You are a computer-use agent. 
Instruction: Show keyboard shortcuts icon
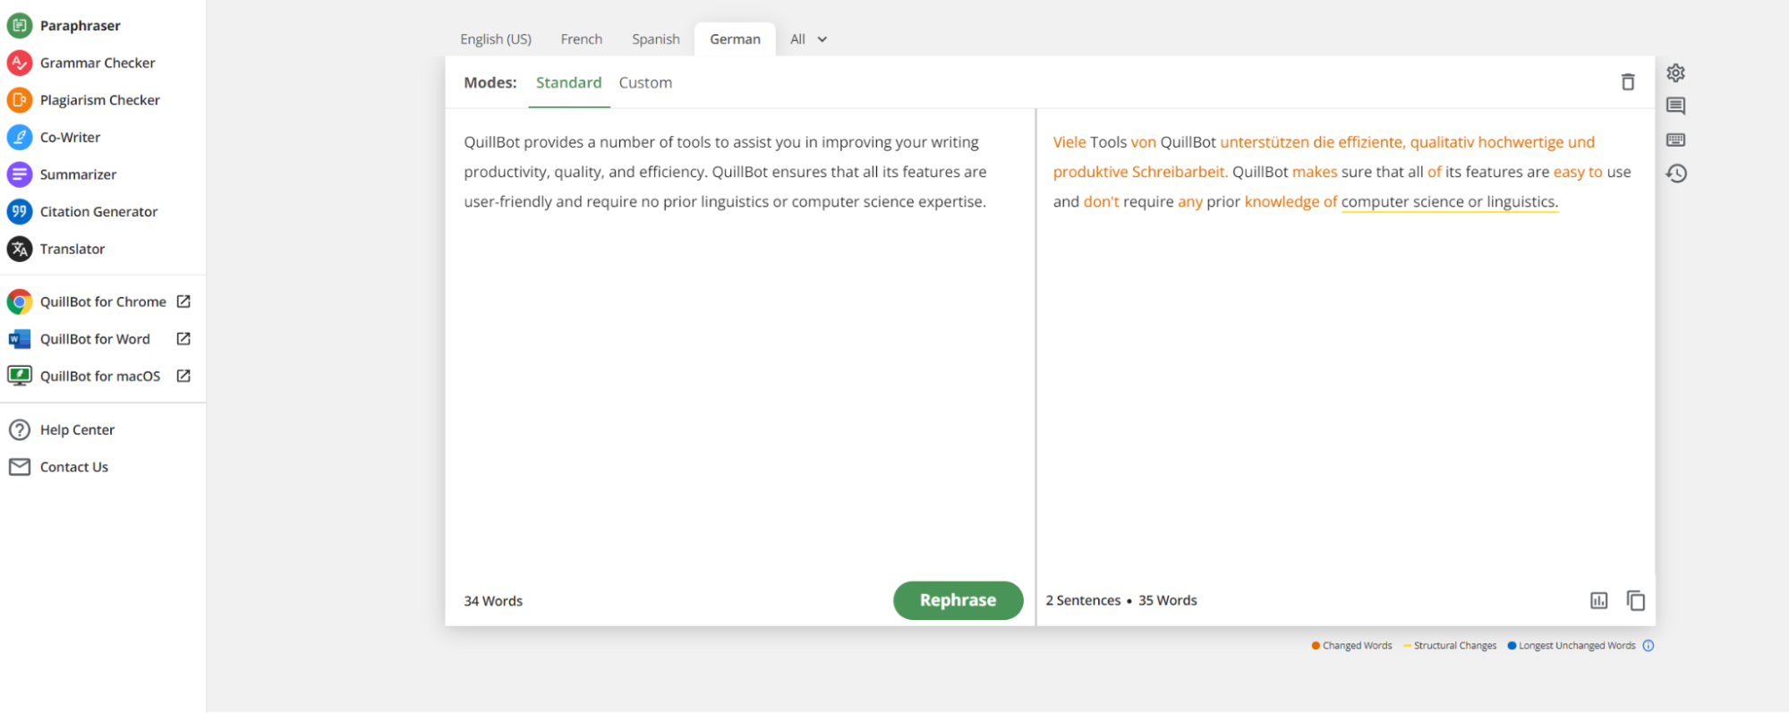click(1676, 140)
